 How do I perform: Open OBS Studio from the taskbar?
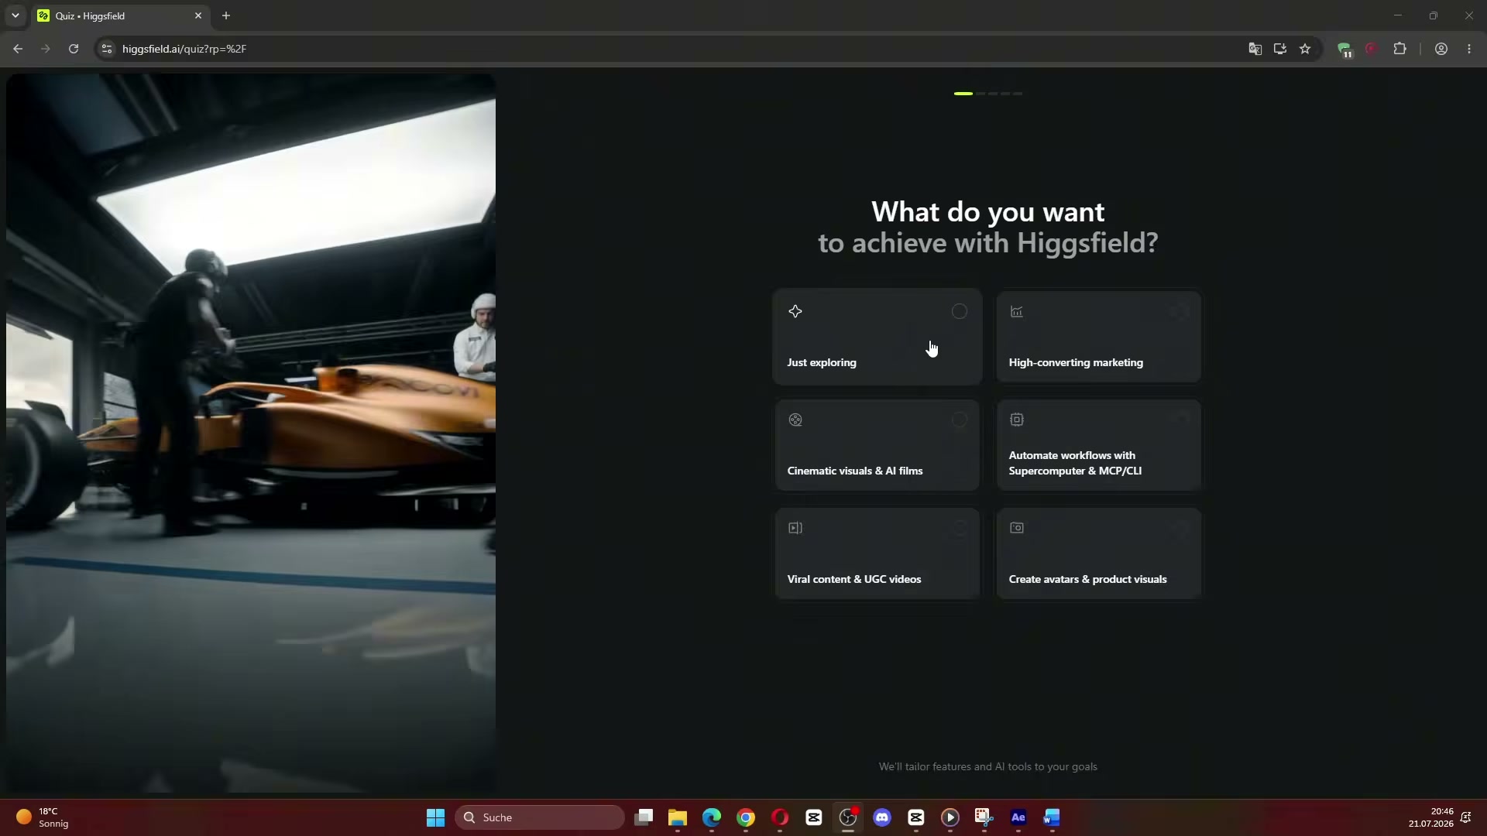[x=848, y=817]
